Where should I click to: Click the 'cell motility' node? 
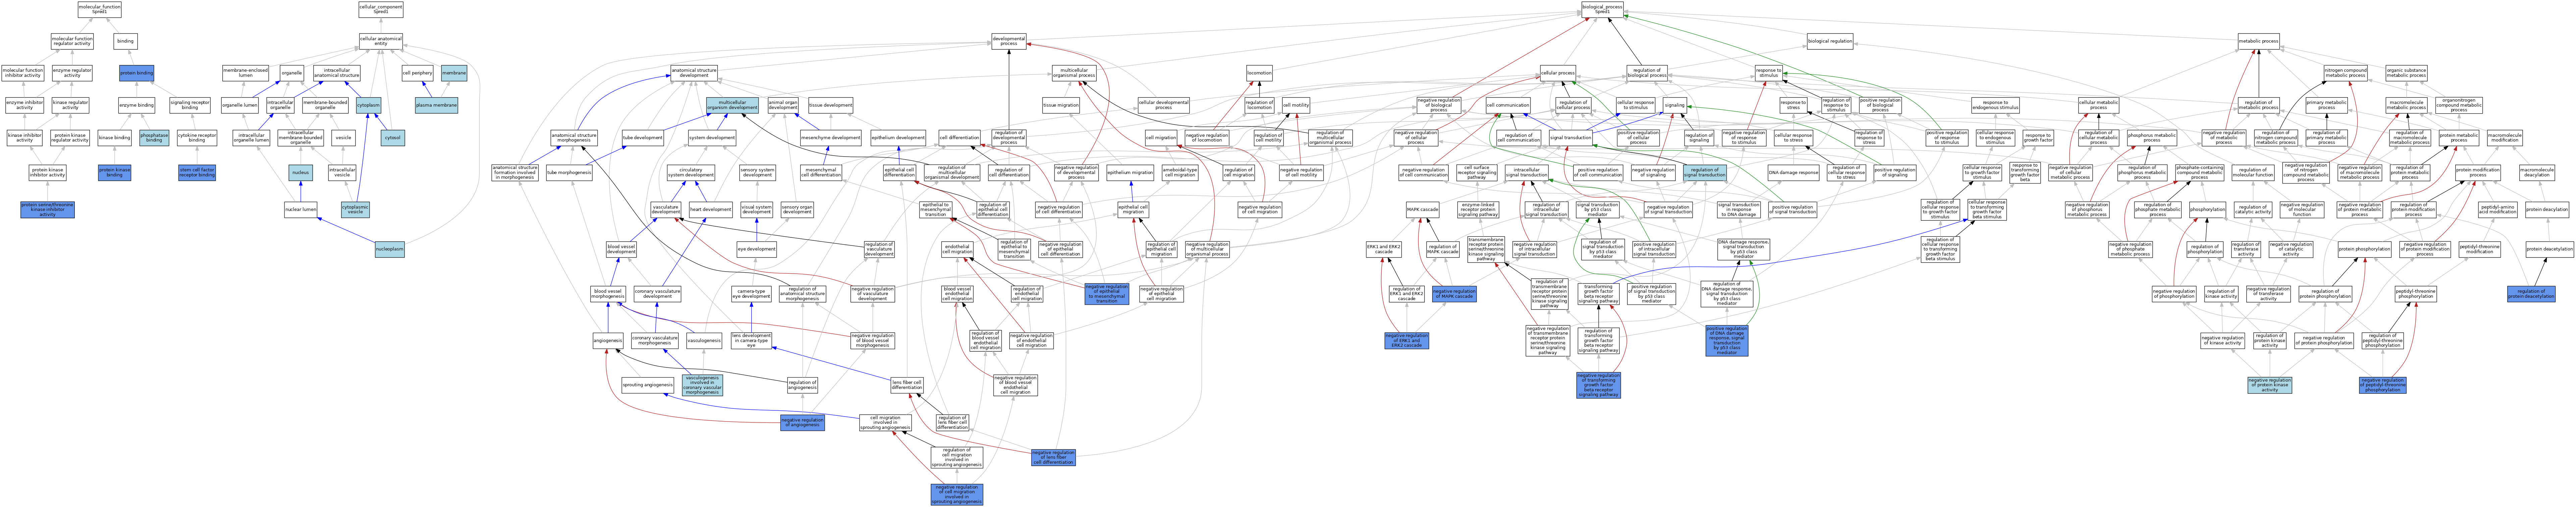coord(1296,105)
